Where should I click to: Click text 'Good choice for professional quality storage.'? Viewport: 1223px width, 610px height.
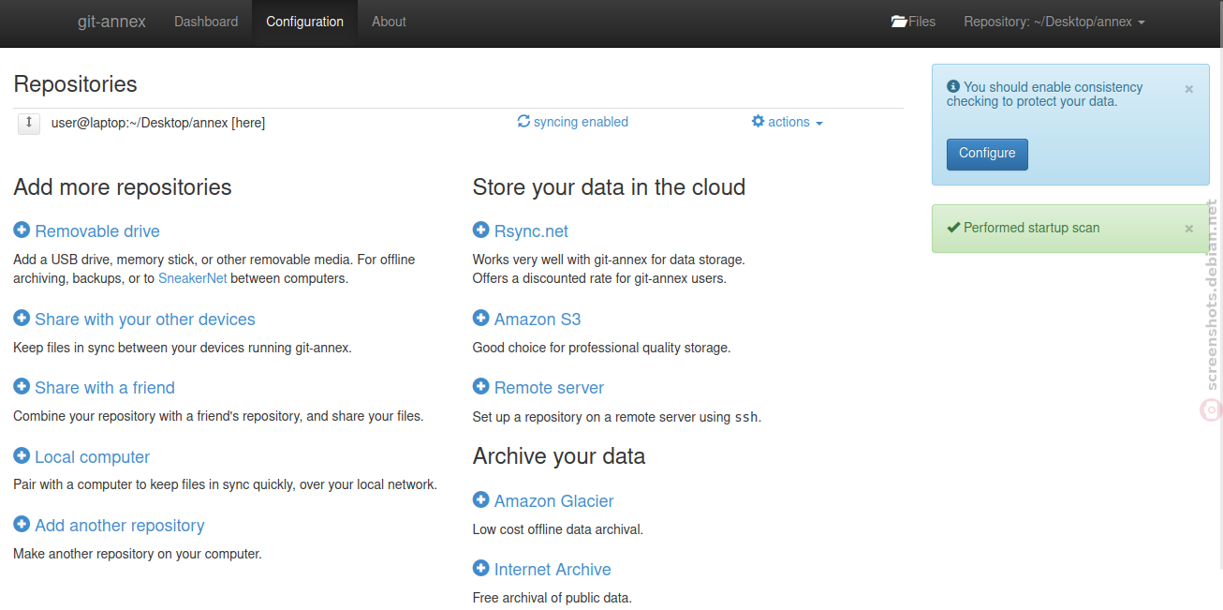[601, 348]
